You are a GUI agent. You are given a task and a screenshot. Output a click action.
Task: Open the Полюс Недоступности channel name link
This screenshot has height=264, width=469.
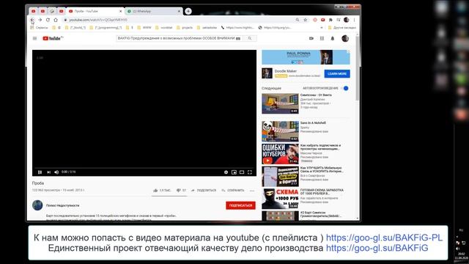pyautogui.click(x=62, y=205)
